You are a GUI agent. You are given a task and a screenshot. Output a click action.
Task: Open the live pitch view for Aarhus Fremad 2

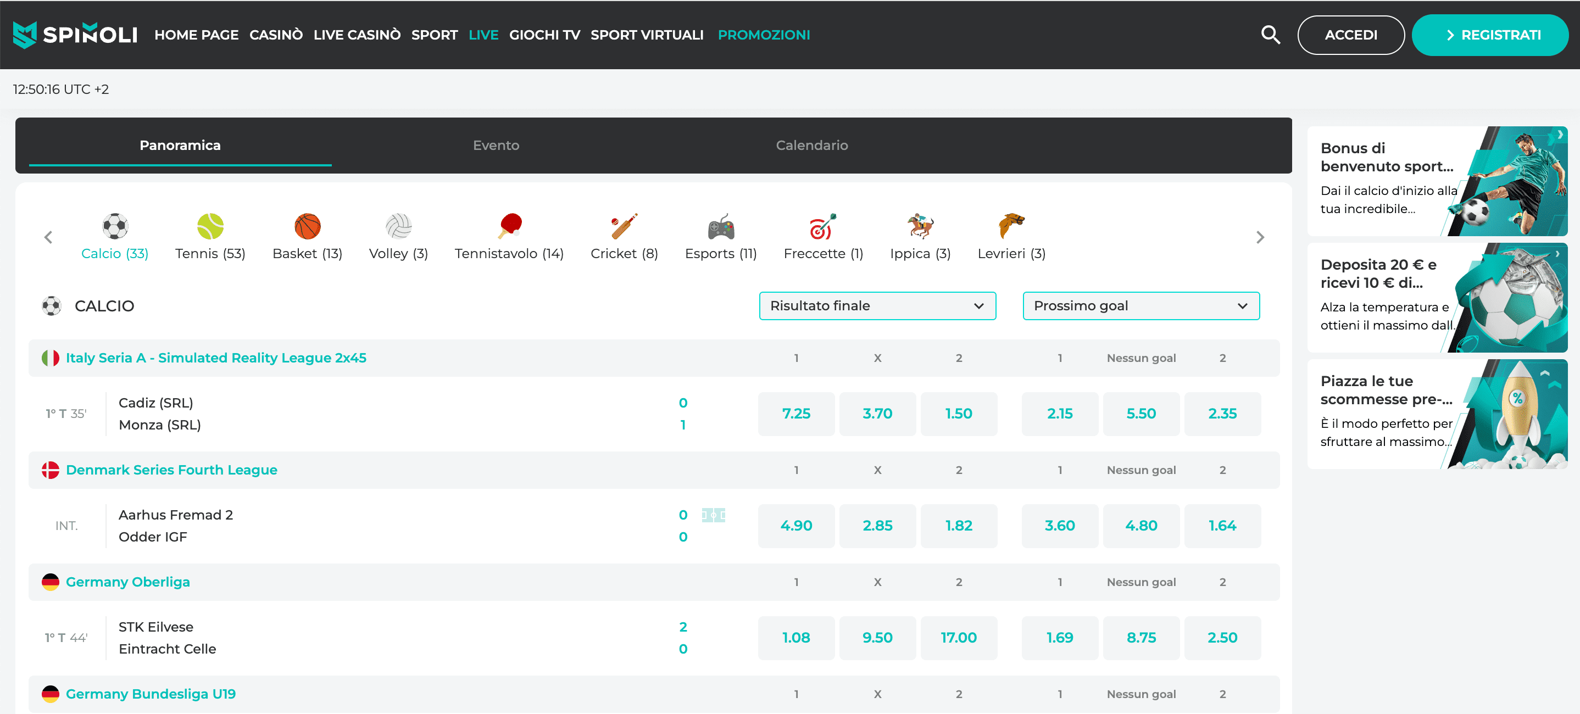tap(713, 516)
